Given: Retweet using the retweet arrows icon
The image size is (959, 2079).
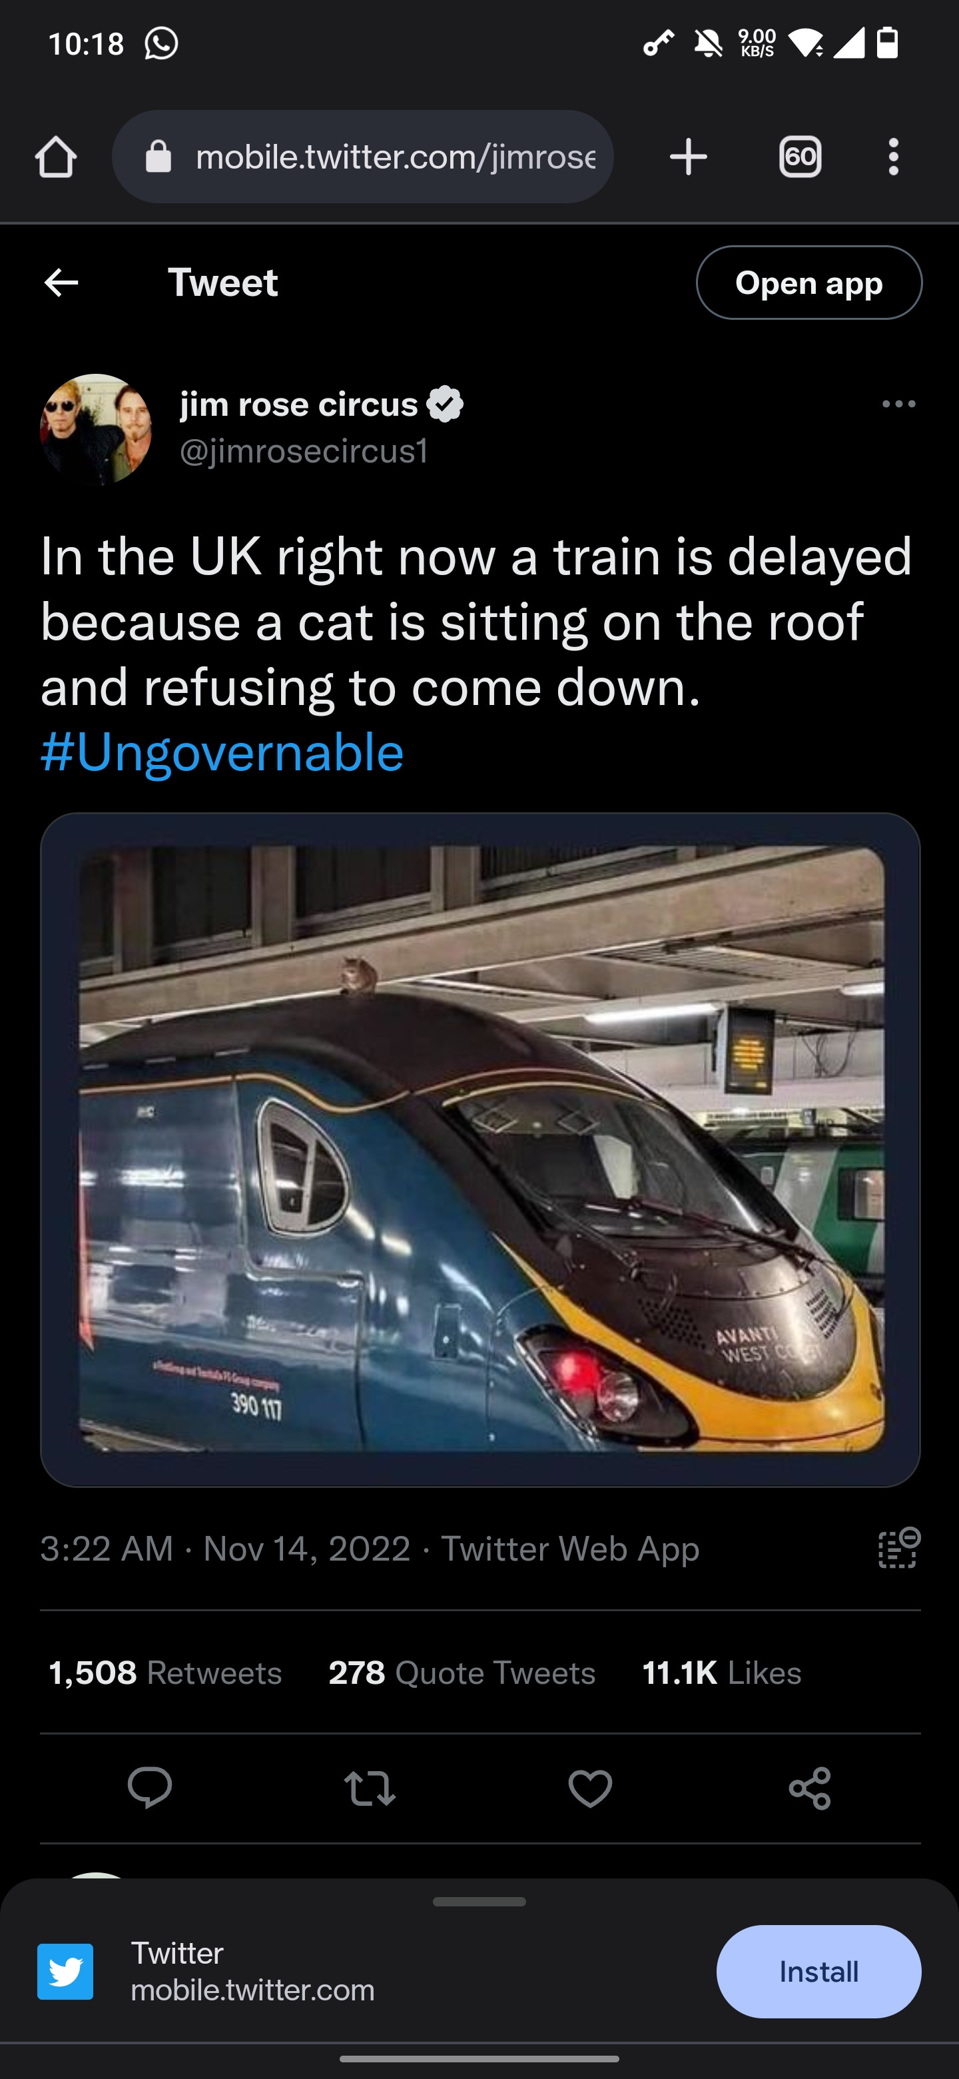Looking at the screenshot, I should pos(370,1788).
